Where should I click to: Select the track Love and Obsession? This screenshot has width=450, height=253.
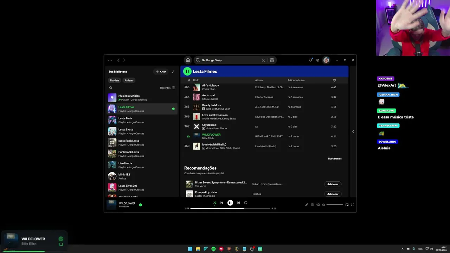pyautogui.click(x=264, y=117)
